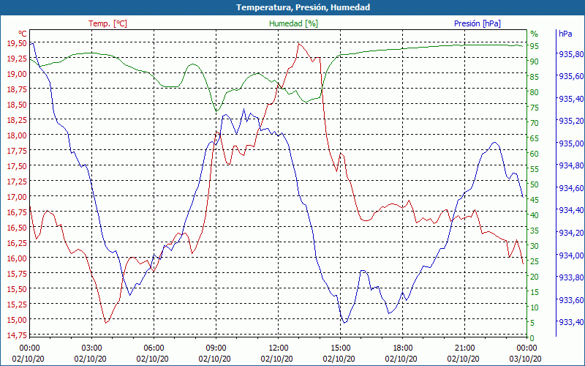Click temperature axis value 19,25
Viewport: 585px width, 366px height.
pyautogui.click(x=17, y=59)
